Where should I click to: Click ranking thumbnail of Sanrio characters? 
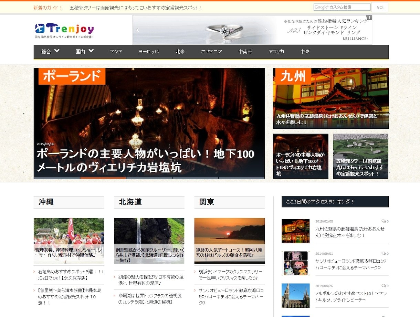[295, 263]
